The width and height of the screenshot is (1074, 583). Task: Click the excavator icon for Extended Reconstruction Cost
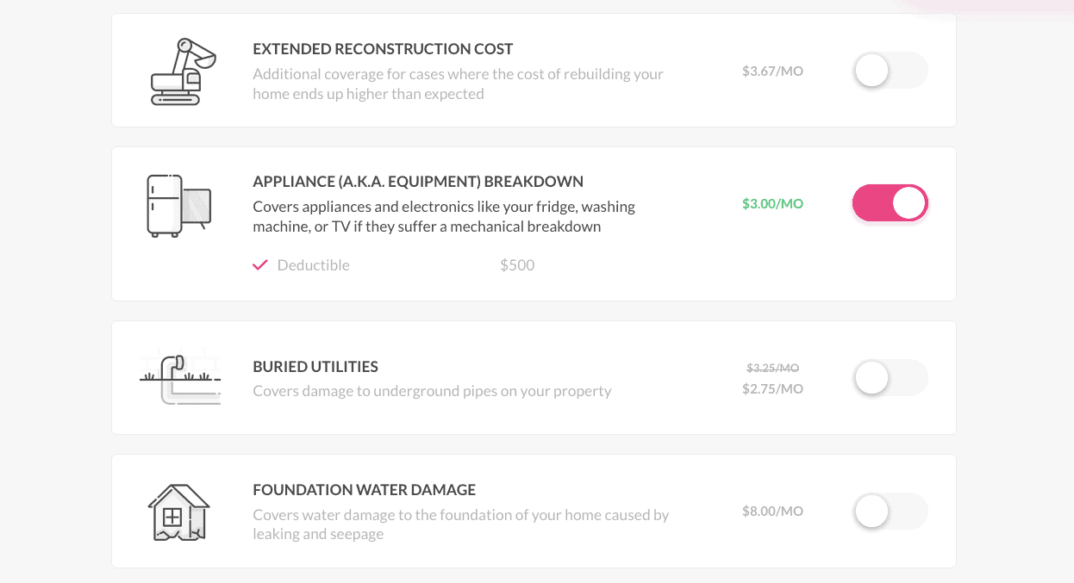tap(180, 71)
